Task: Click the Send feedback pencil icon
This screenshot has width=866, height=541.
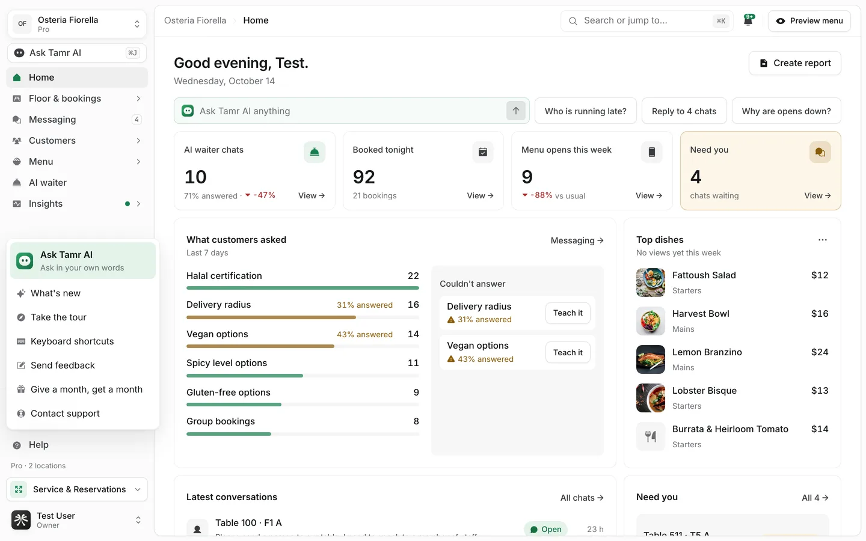Action: pyautogui.click(x=21, y=365)
